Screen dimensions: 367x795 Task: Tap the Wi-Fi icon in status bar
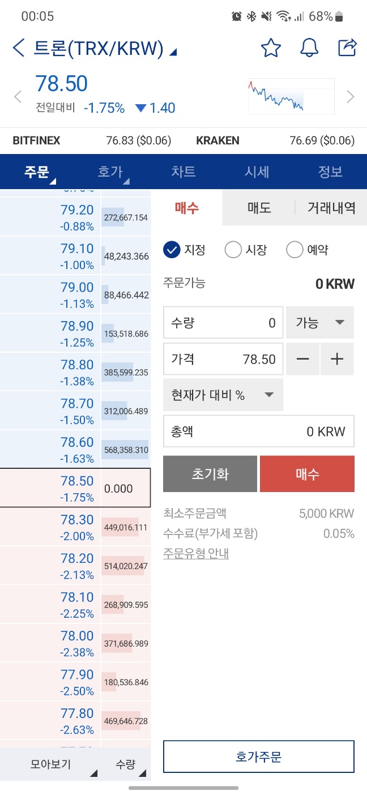point(284,16)
